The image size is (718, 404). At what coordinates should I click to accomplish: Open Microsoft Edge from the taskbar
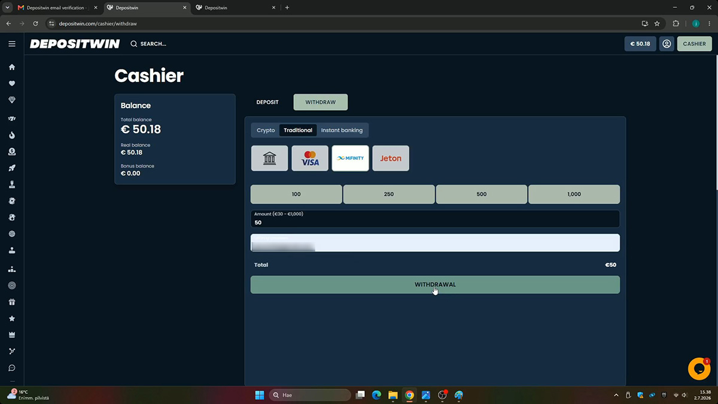pos(377,395)
